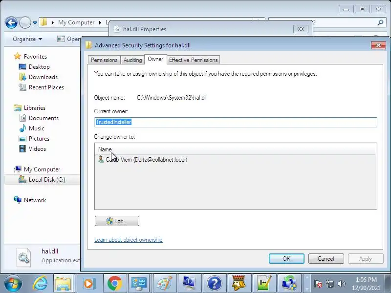391x293 pixels.
Task: Expand the arrow before My Computer breadcrumb
Action: (x=53, y=22)
